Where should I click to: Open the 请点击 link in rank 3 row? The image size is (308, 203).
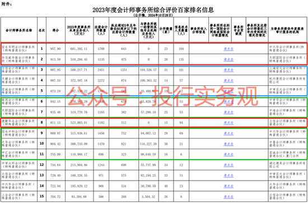pyautogui.click(x=228, y=70)
